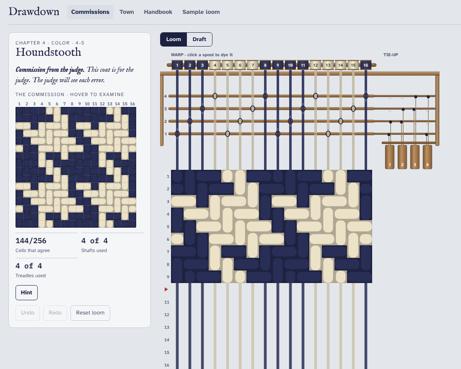This screenshot has width=461, height=369.
Task: Click warp spool 5
Action: (x=228, y=65)
